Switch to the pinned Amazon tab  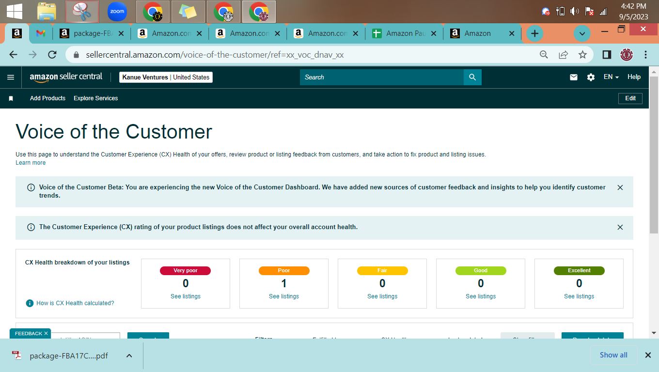17,33
